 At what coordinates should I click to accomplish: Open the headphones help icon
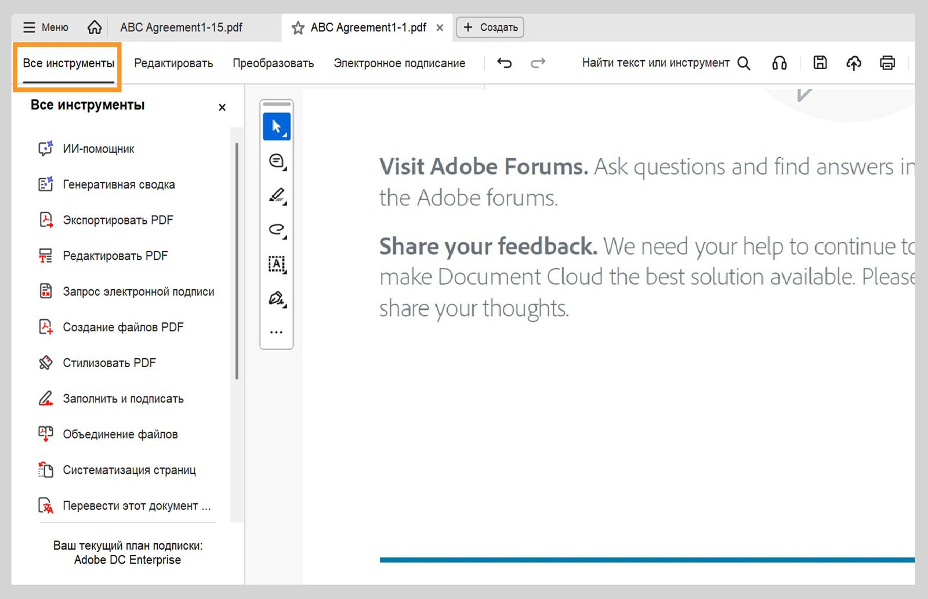[780, 63]
